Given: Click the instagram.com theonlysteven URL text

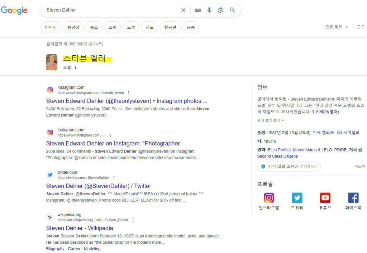Looking at the screenshot, I should tap(91, 93).
